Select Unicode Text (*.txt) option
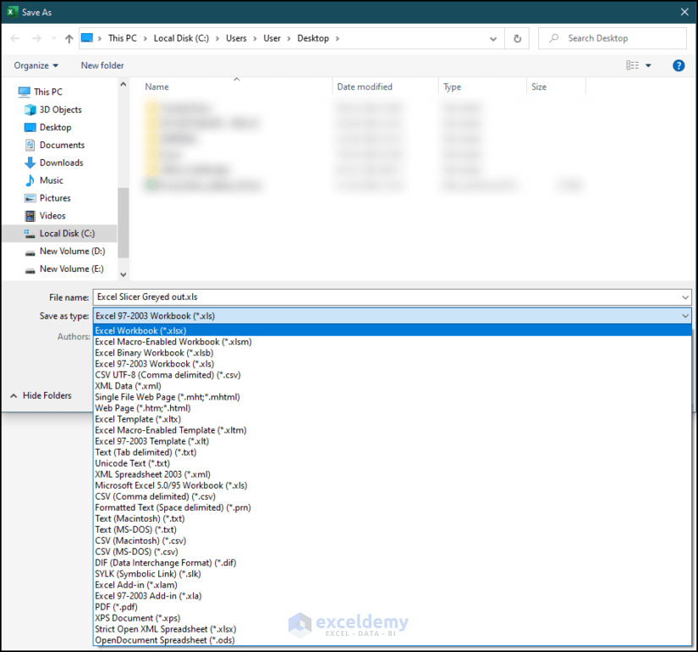 (x=393, y=463)
